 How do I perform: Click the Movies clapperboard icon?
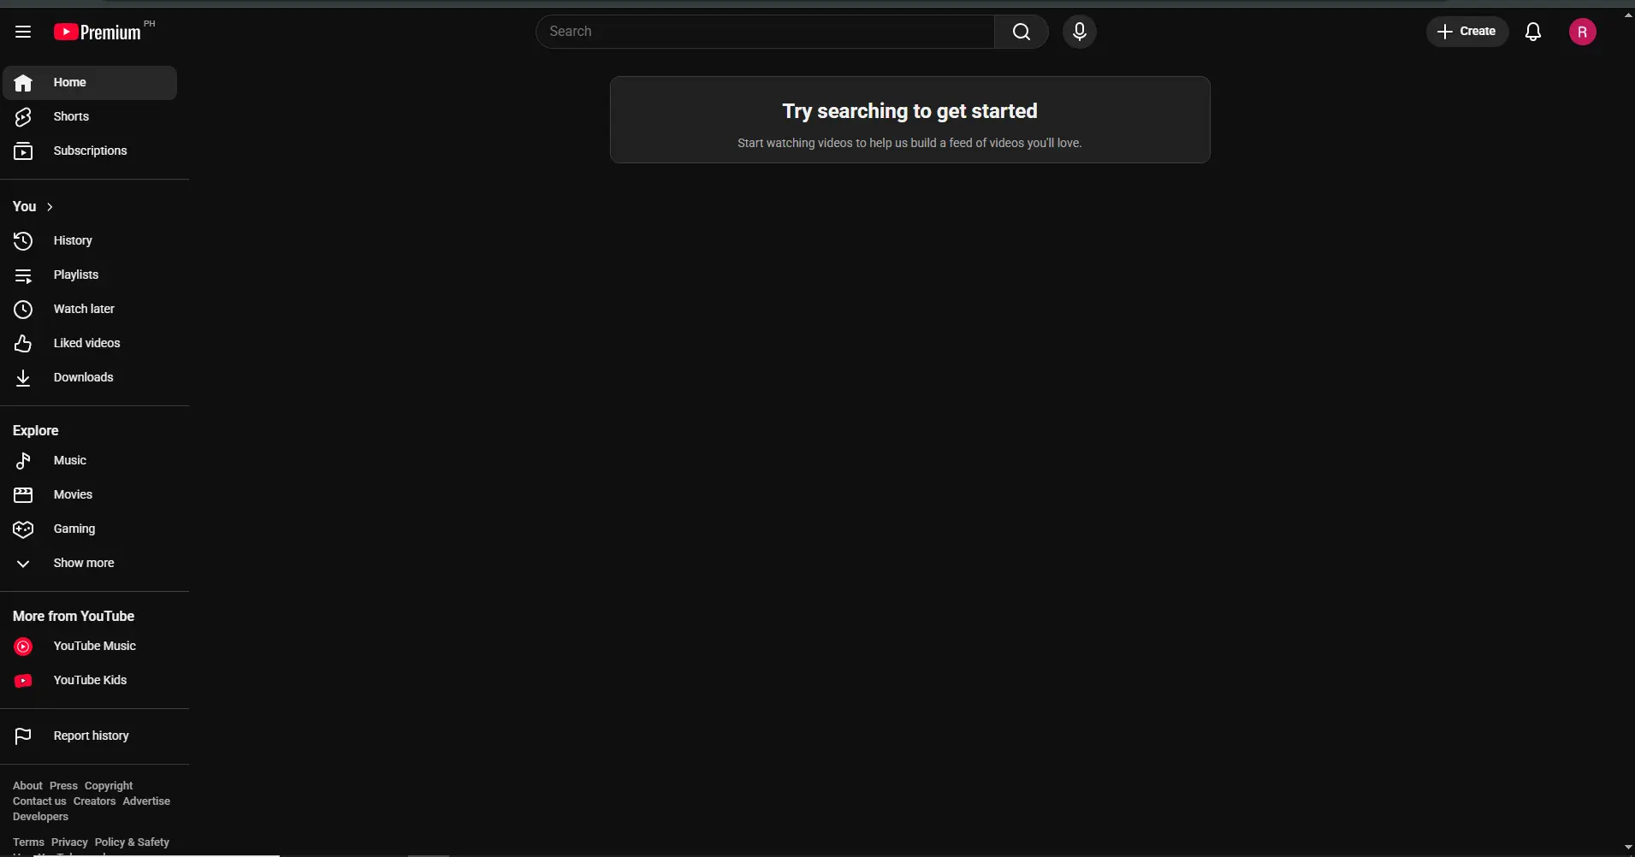click(x=23, y=495)
